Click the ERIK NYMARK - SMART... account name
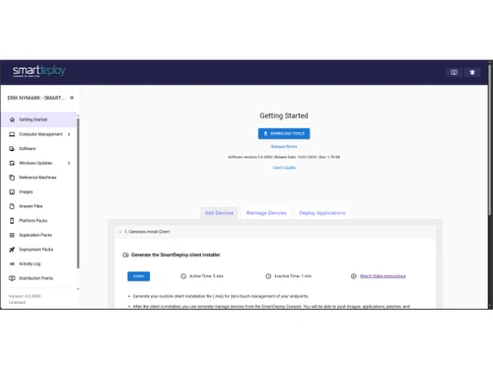The image size is (493, 370). 35,98
